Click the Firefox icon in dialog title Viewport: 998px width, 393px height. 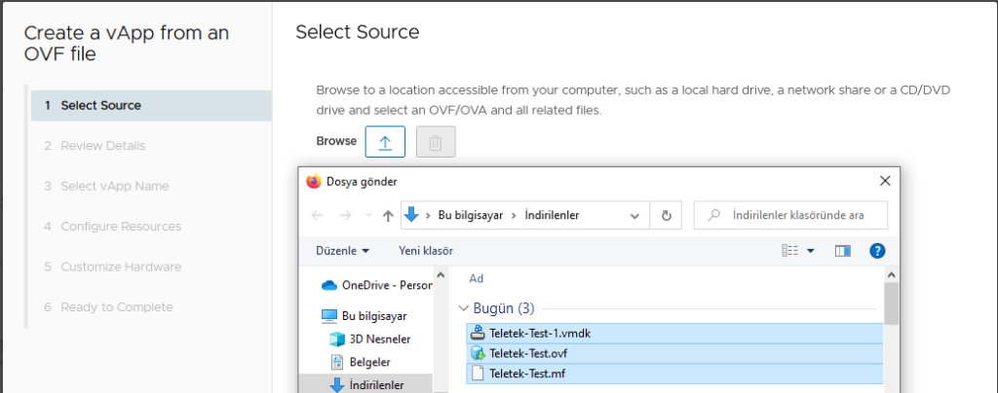click(x=314, y=182)
